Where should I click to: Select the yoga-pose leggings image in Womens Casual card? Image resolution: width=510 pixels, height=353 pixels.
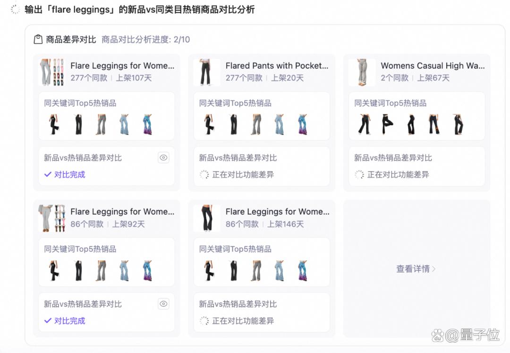387,125
